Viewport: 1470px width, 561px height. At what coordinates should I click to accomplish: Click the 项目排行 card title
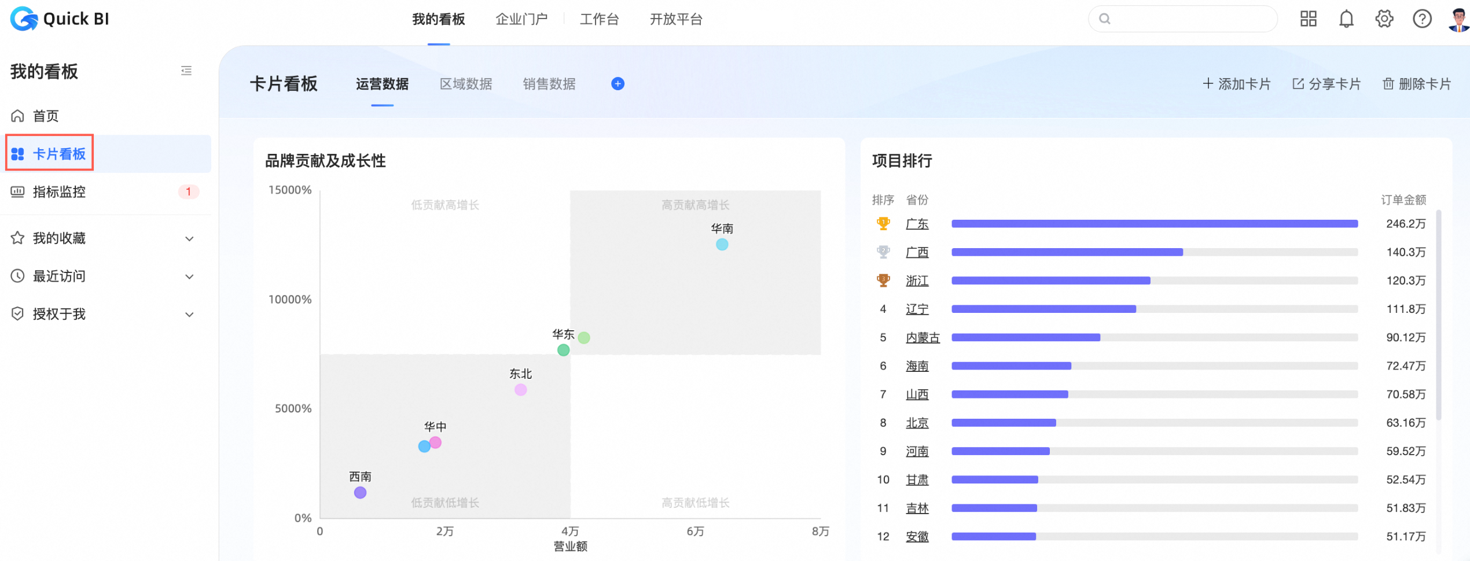[x=902, y=161]
